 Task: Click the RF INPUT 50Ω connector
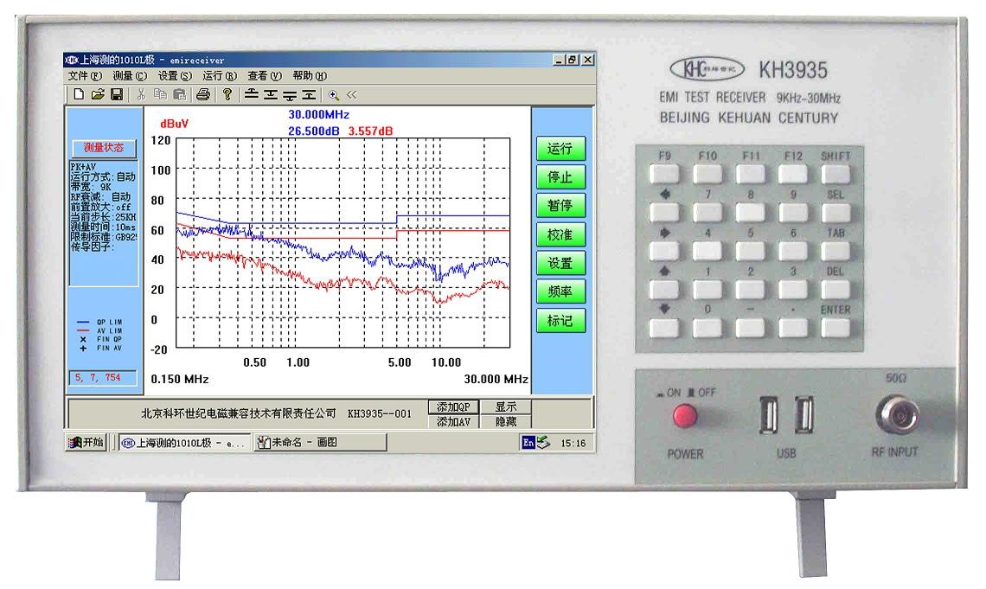[x=897, y=415]
